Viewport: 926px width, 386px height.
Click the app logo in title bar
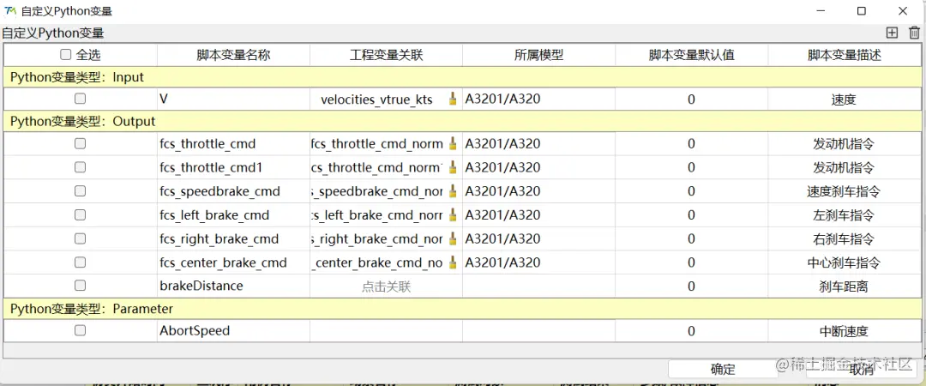click(x=10, y=10)
